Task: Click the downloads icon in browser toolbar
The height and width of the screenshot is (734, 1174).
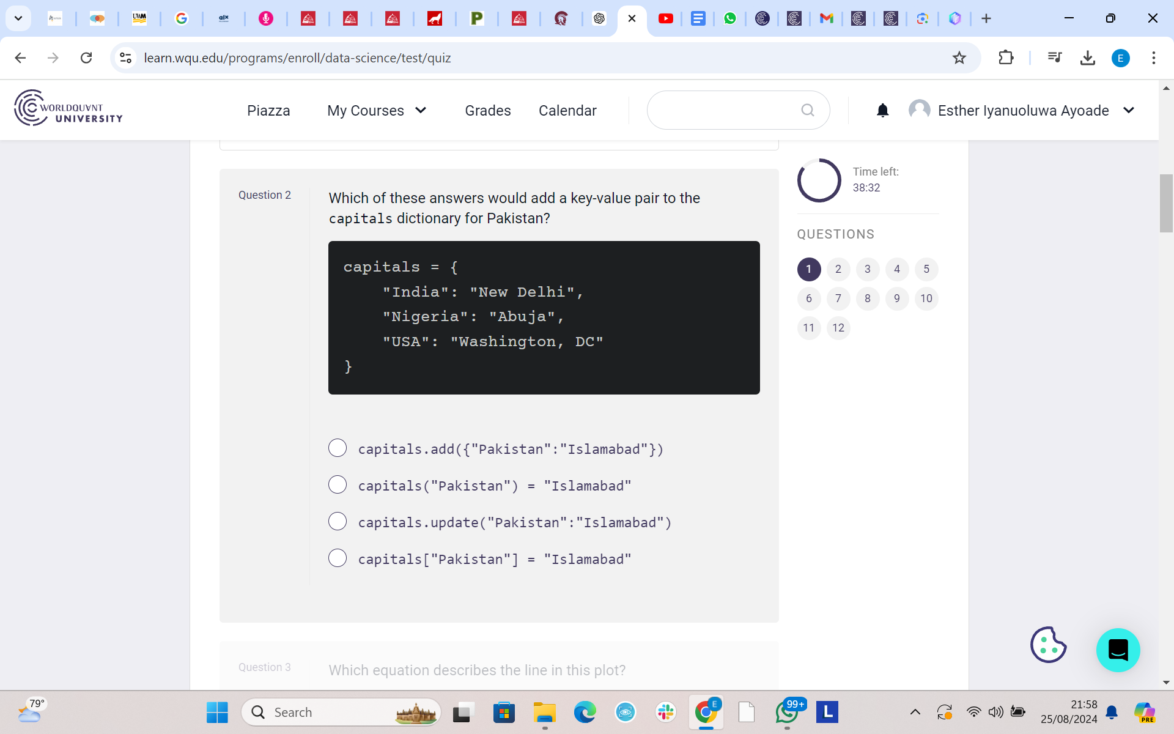Action: tap(1088, 57)
